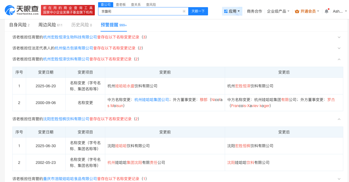
Task: Open the 企业级产品 dropdown menu
Action: 278,11
